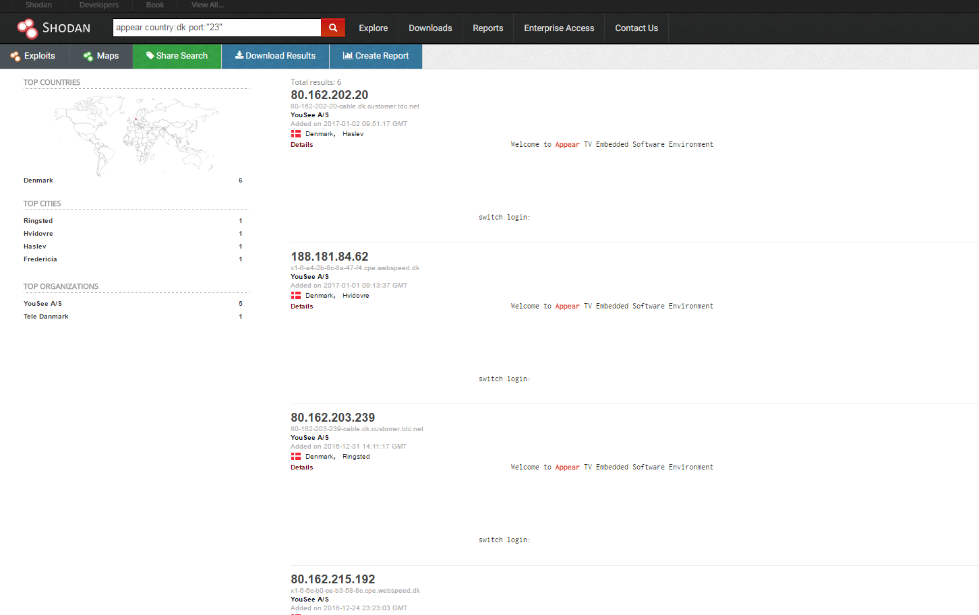
Task: Open host 188.181.84.62 result
Action: 329,257
